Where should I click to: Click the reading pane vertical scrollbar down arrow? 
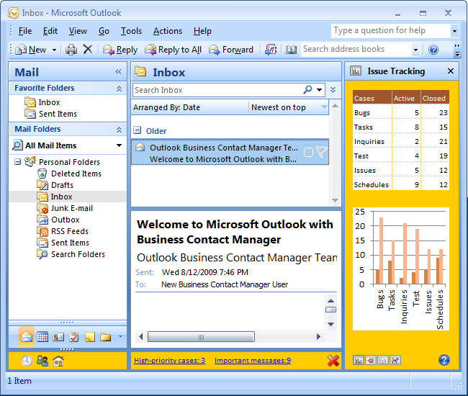coord(330,324)
